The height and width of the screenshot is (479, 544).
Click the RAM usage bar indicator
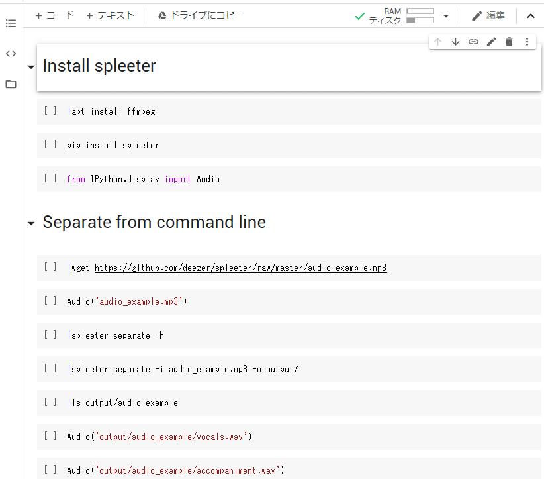click(420, 11)
